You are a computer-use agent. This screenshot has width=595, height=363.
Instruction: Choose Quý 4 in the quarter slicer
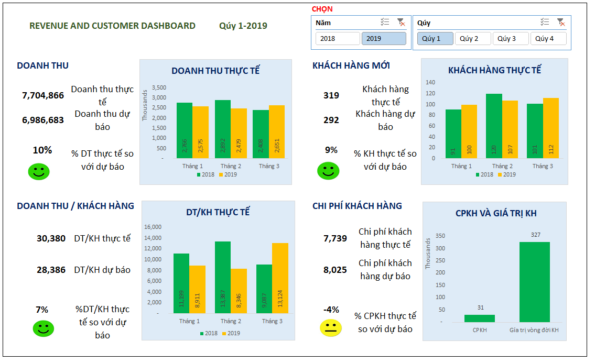pos(548,38)
